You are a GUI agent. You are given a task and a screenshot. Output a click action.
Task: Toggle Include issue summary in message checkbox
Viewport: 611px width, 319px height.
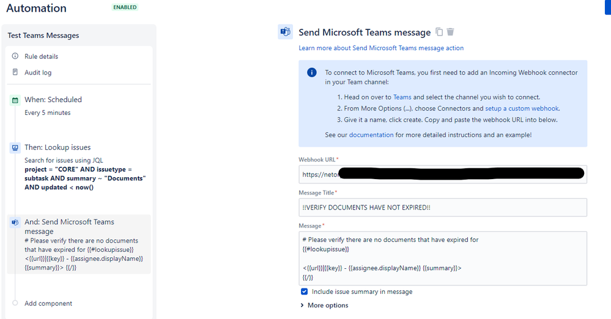click(x=305, y=291)
